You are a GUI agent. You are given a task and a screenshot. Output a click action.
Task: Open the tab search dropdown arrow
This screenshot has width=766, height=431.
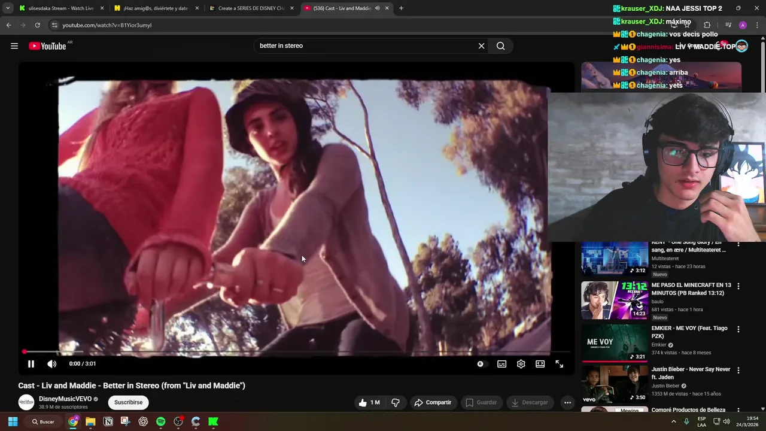coord(8,8)
